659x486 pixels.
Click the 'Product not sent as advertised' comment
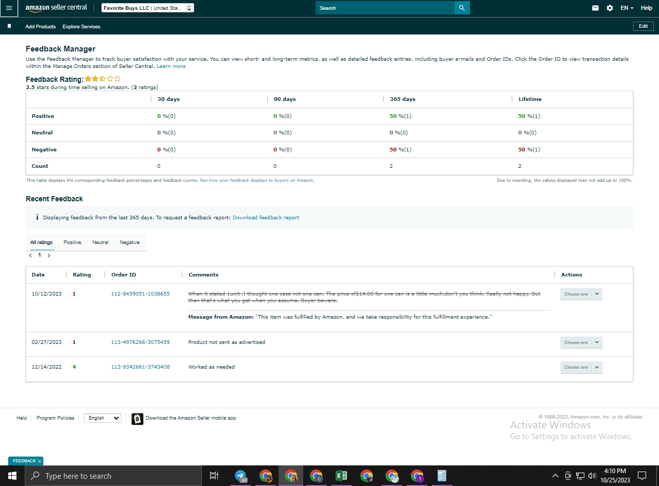[227, 342]
